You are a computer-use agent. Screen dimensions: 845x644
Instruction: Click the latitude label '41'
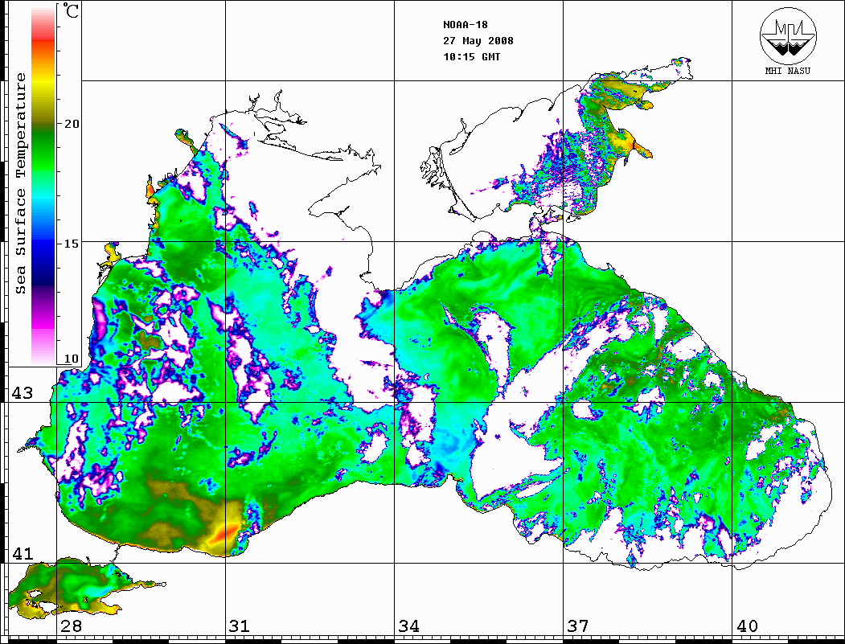click(22, 553)
